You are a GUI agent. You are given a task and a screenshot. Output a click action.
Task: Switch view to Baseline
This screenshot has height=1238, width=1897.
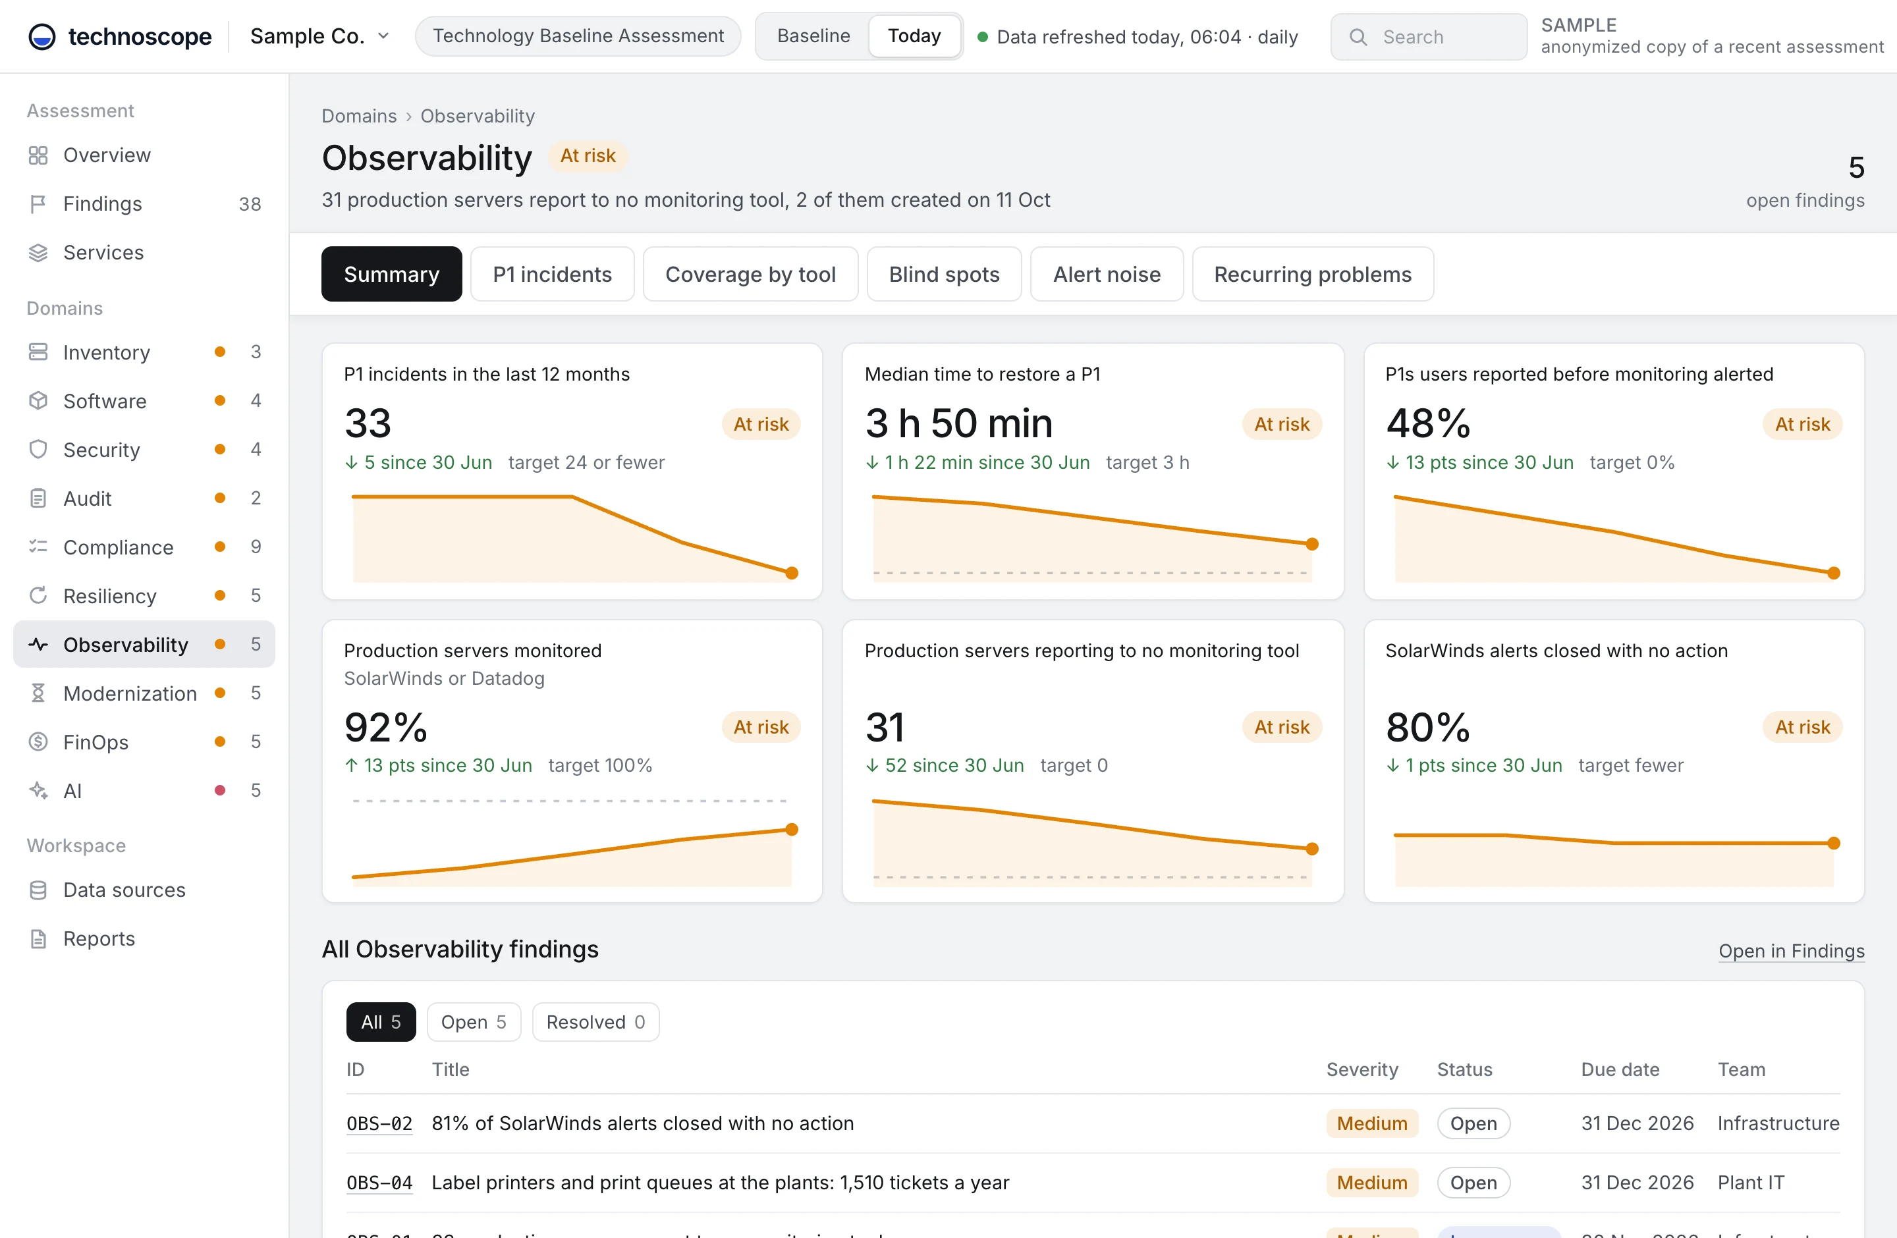point(813,36)
